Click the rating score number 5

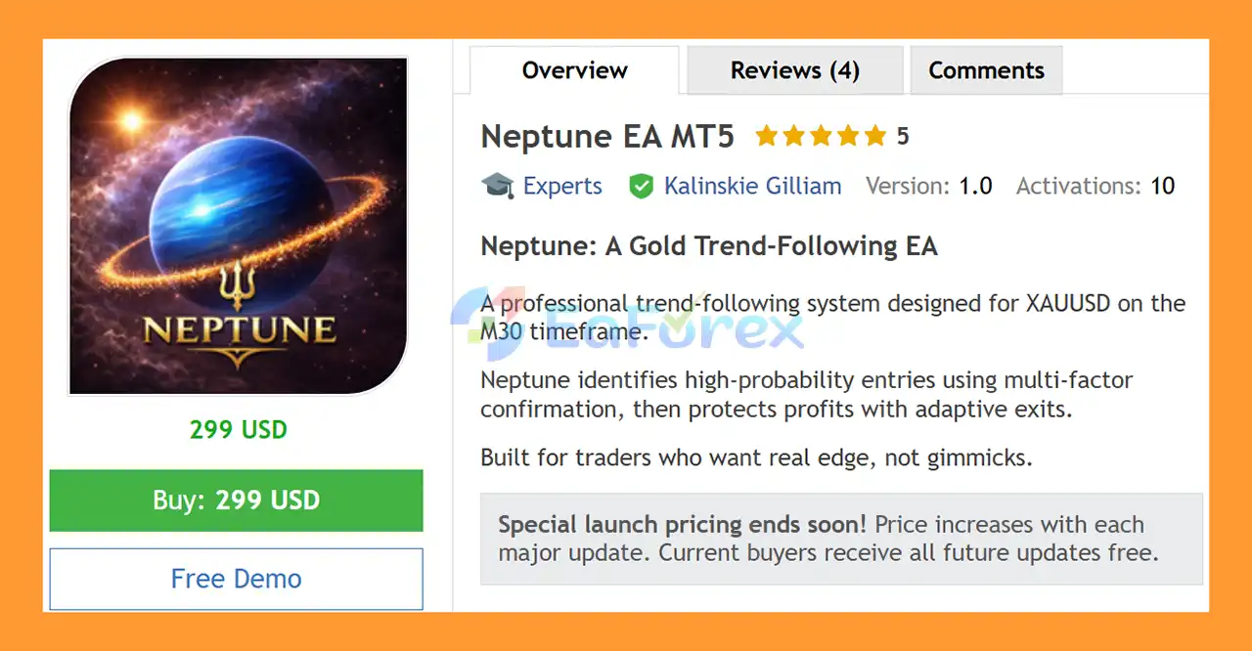point(903,137)
